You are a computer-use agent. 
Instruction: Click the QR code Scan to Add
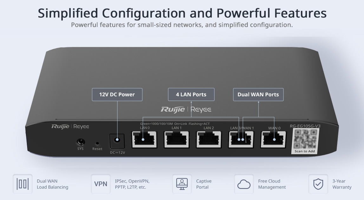305,141
